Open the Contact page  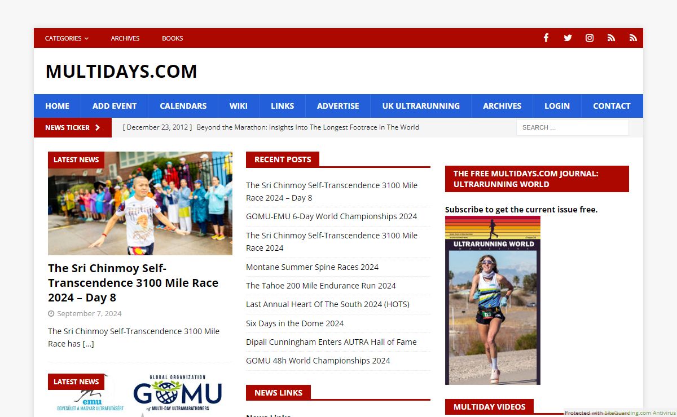(612, 106)
